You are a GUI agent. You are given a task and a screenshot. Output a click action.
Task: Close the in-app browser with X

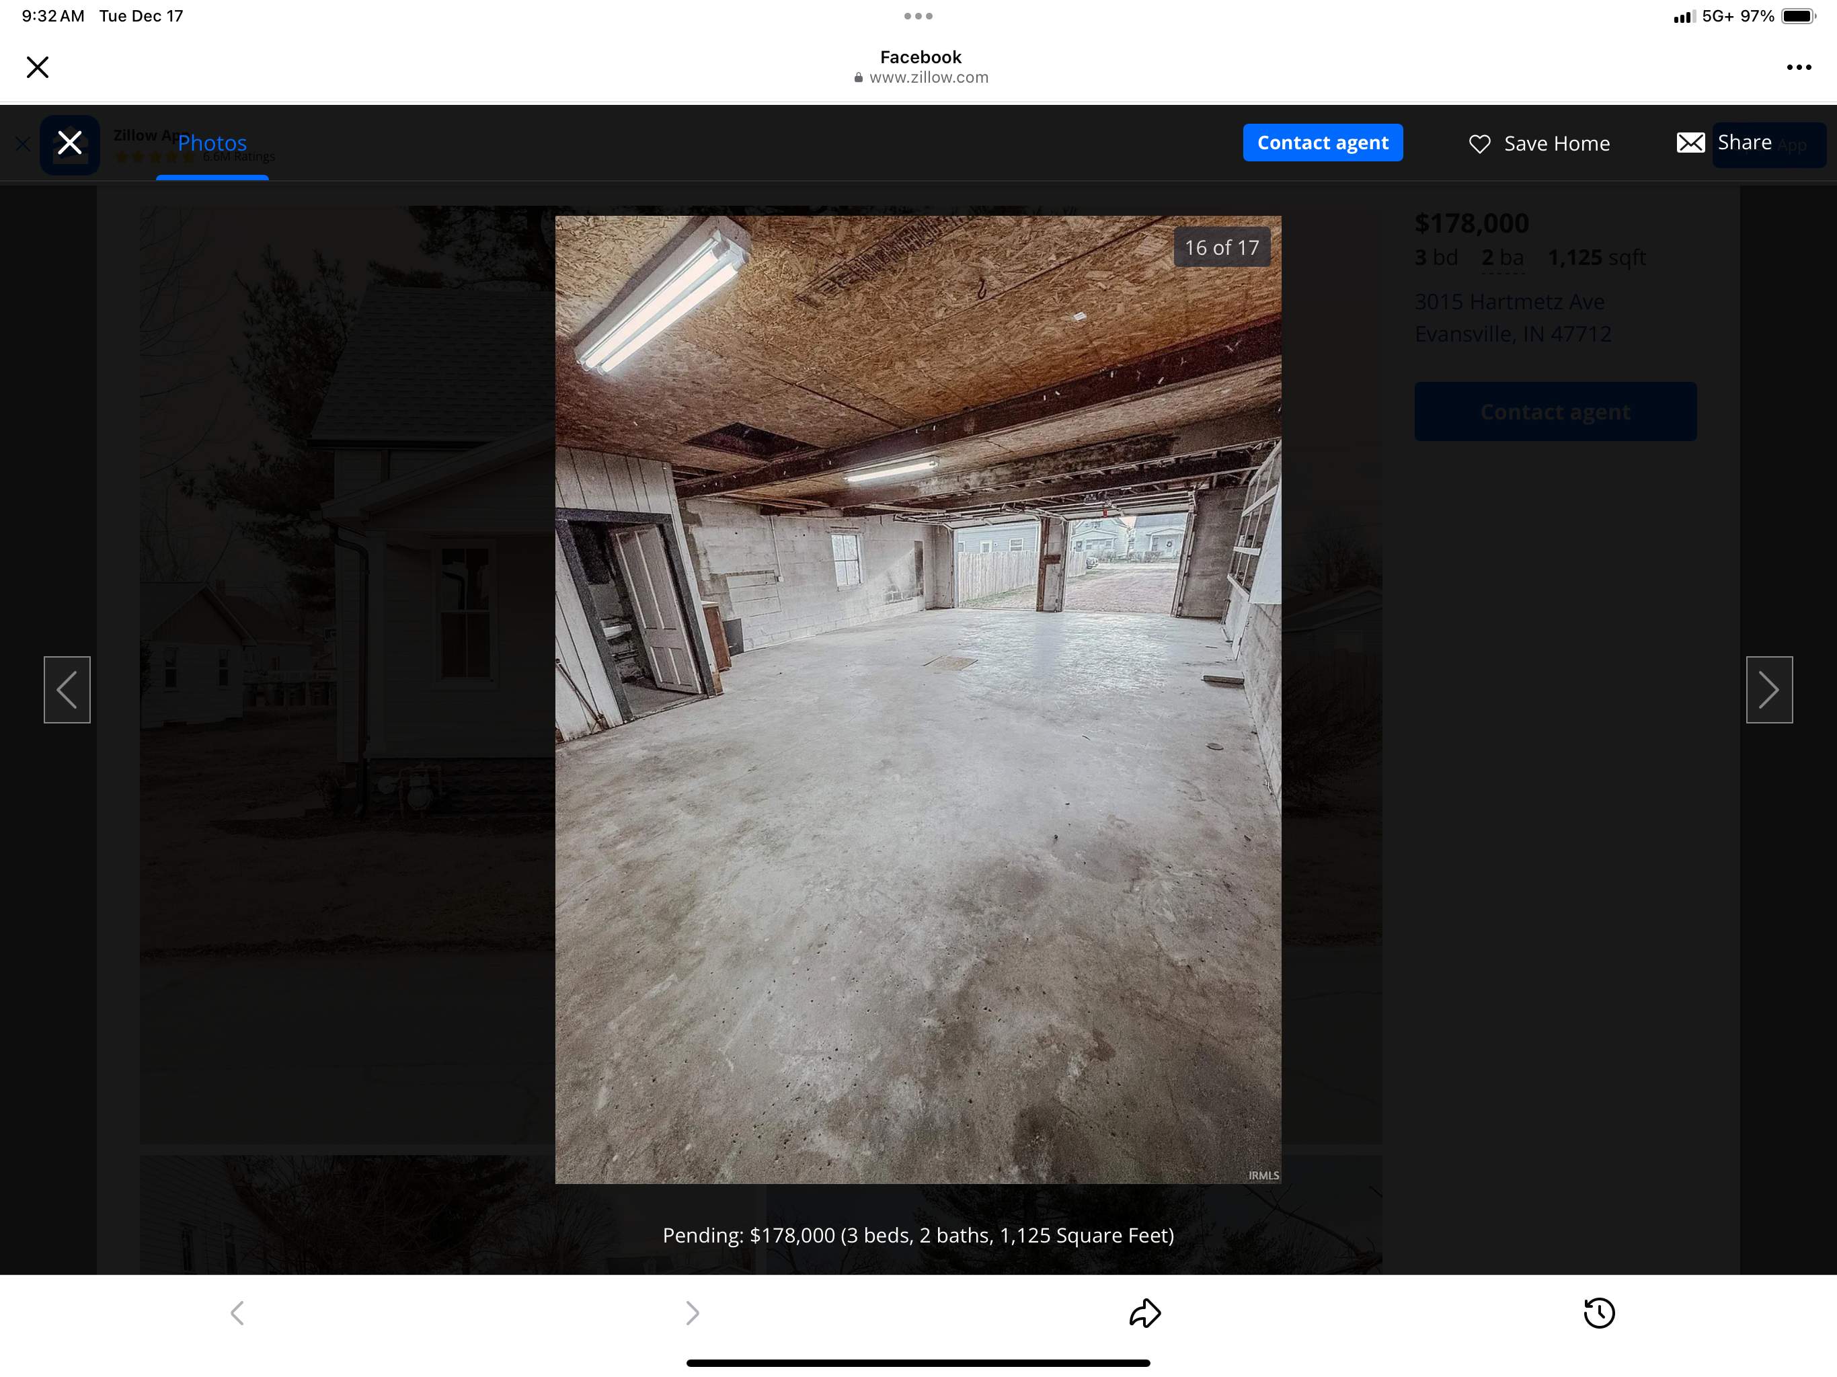click(38, 67)
